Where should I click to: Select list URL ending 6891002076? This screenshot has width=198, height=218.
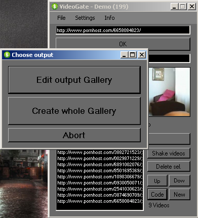[x=100, y=165]
